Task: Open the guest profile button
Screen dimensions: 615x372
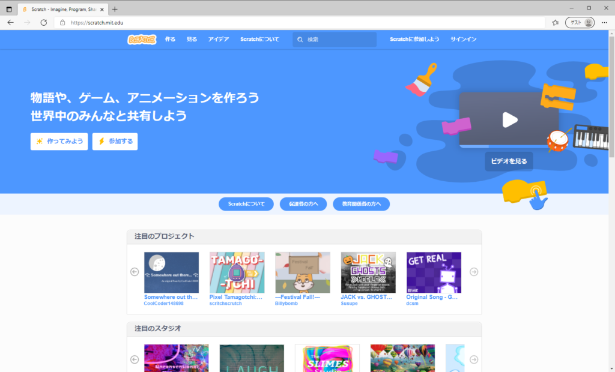Action: (x=580, y=22)
